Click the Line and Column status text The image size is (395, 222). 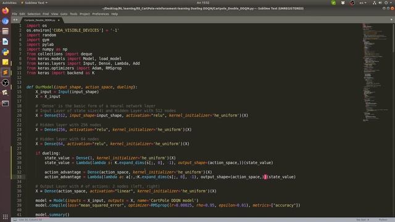coord(30,220)
